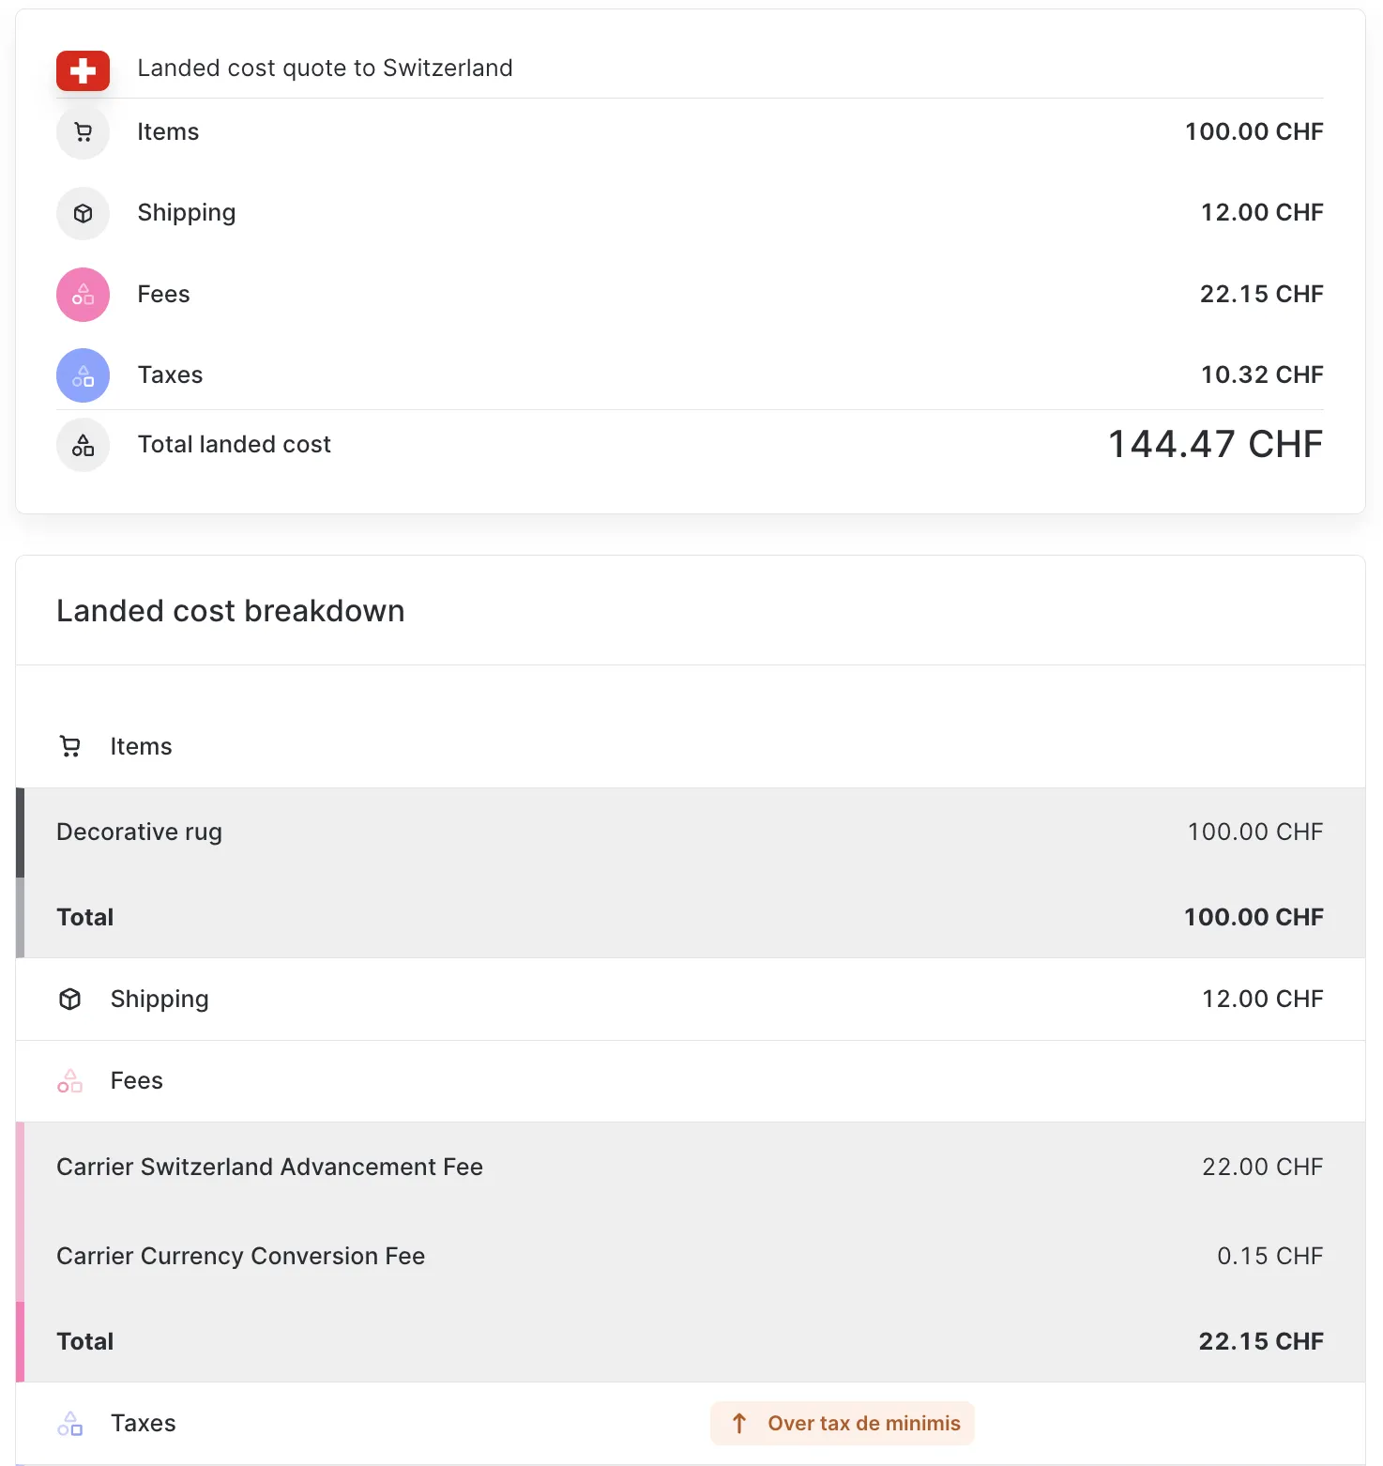Click the red Switzerland flag icon
This screenshot has width=1383, height=1466.
point(83,70)
